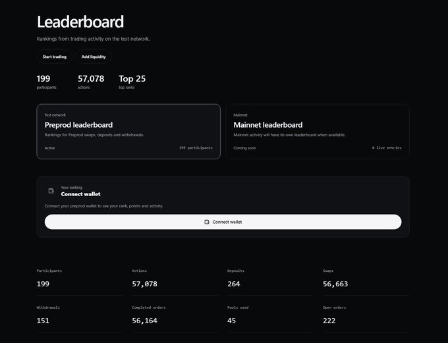The height and width of the screenshot is (343, 448).
Task: Click the '57,078' actions count near top
Action: (x=91, y=78)
